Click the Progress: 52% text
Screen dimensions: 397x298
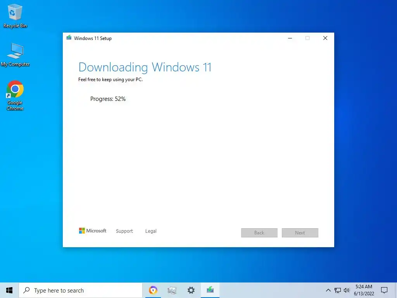point(108,99)
